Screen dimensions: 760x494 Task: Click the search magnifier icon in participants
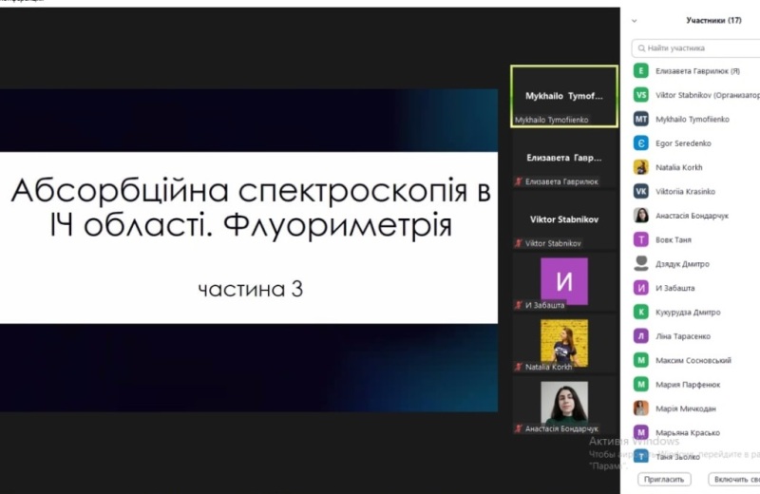pos(641,48)
